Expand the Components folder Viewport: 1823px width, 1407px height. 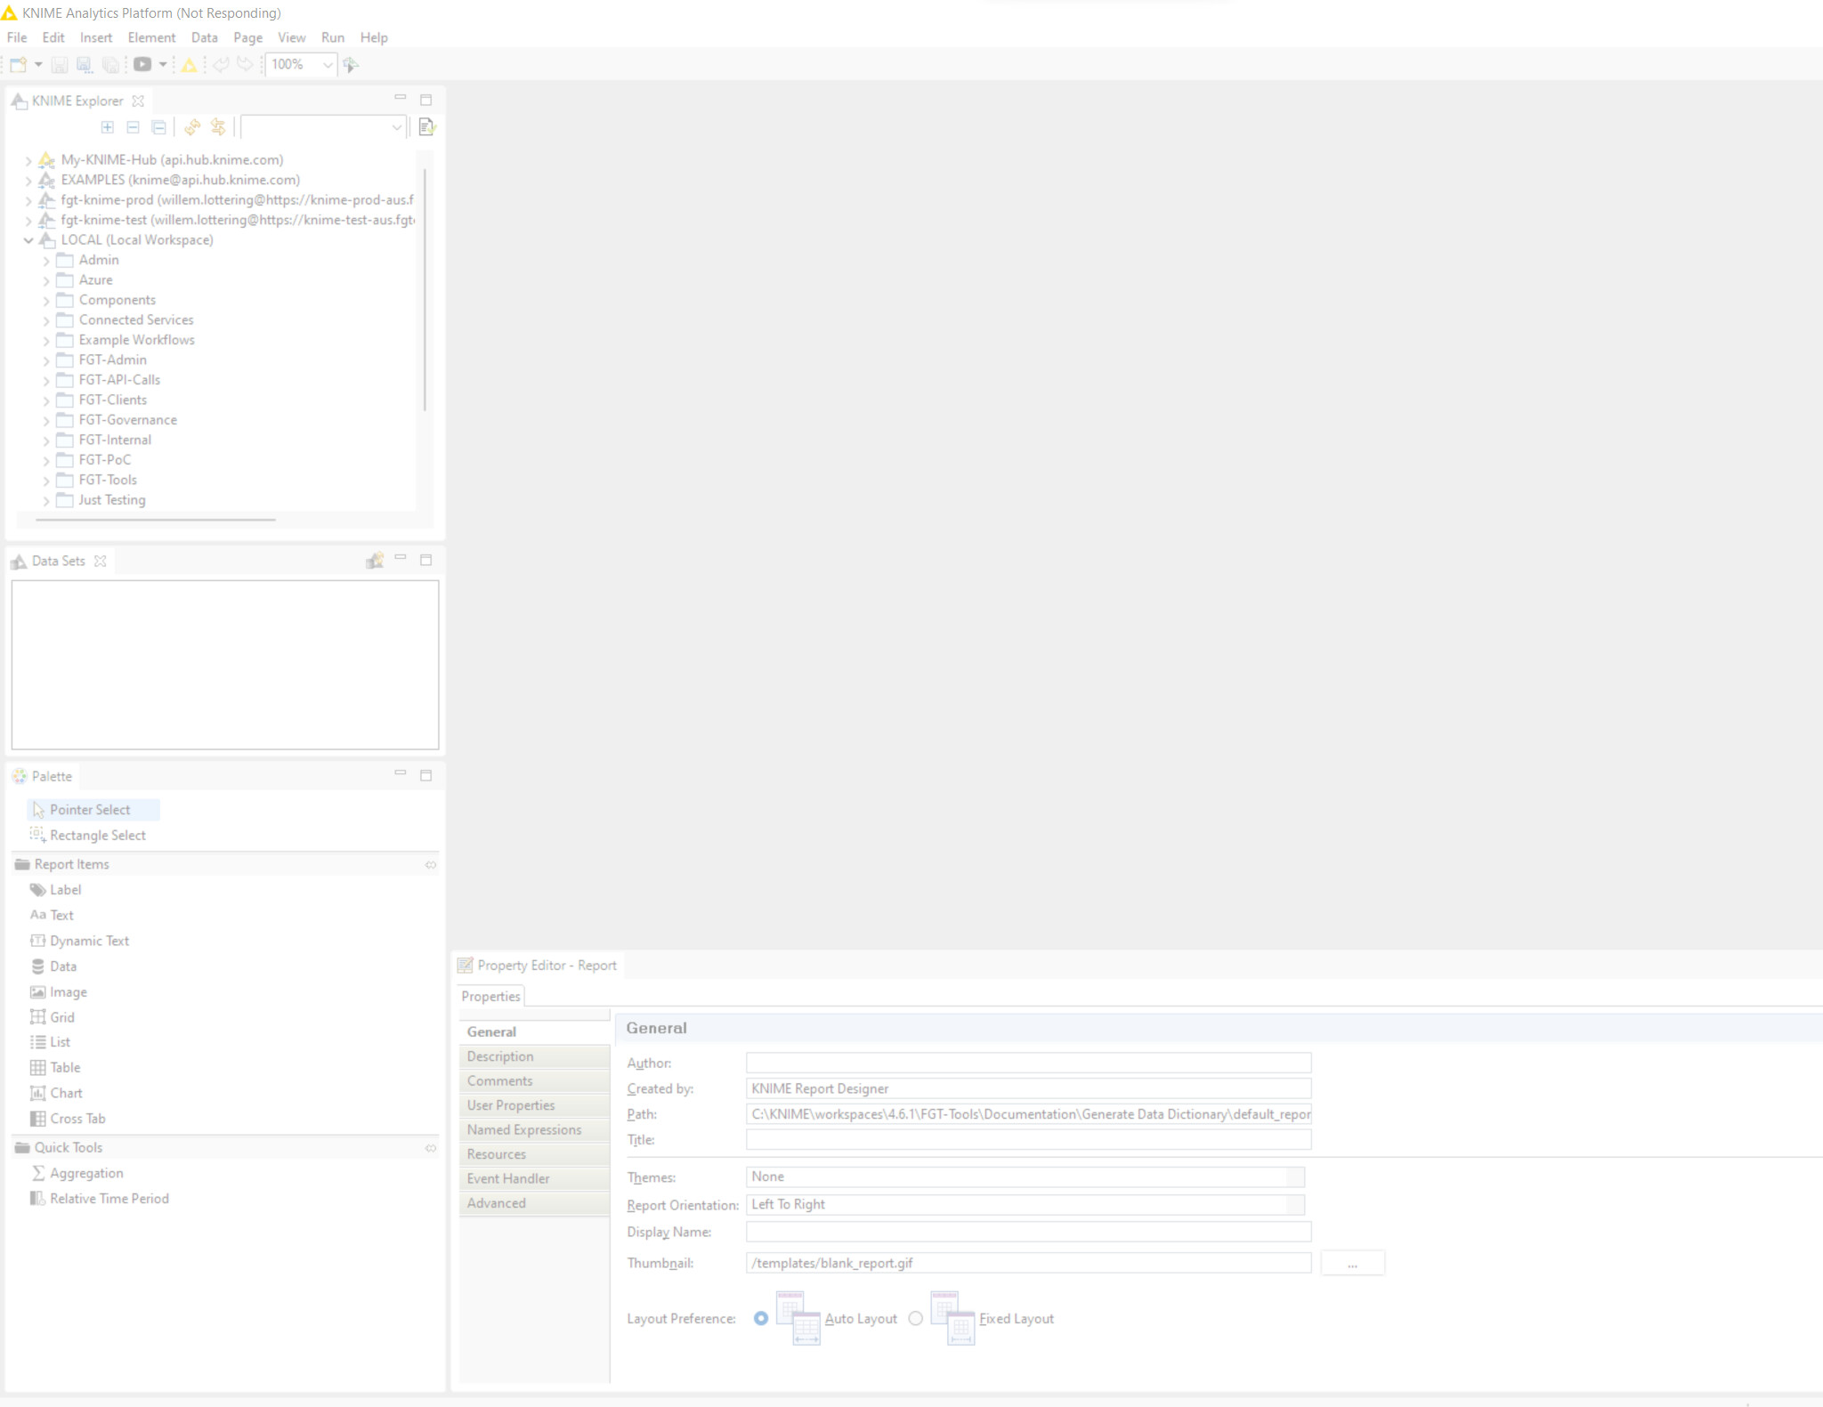click(x=46, y=301)
